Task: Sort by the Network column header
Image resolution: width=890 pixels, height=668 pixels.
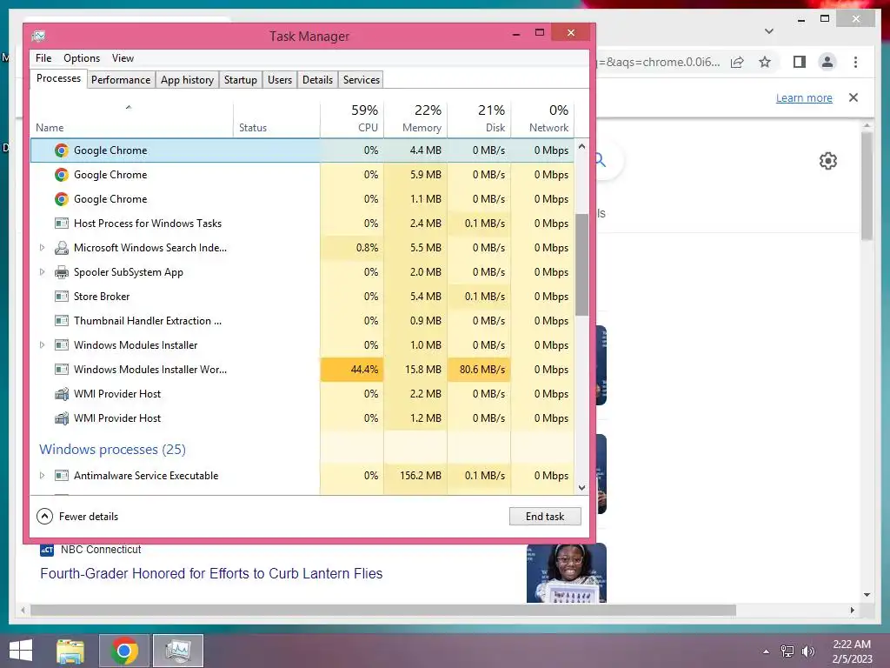Action: click(x=542, y=119)
